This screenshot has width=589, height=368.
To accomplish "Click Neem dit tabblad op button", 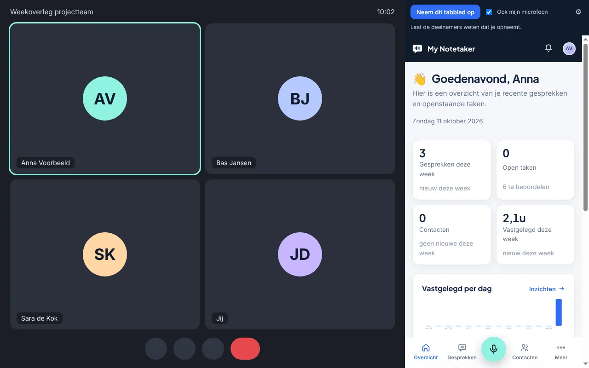I will coord(445,12).
